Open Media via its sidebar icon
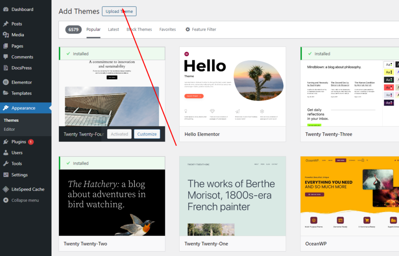399x256 pixels. point(6,35)
